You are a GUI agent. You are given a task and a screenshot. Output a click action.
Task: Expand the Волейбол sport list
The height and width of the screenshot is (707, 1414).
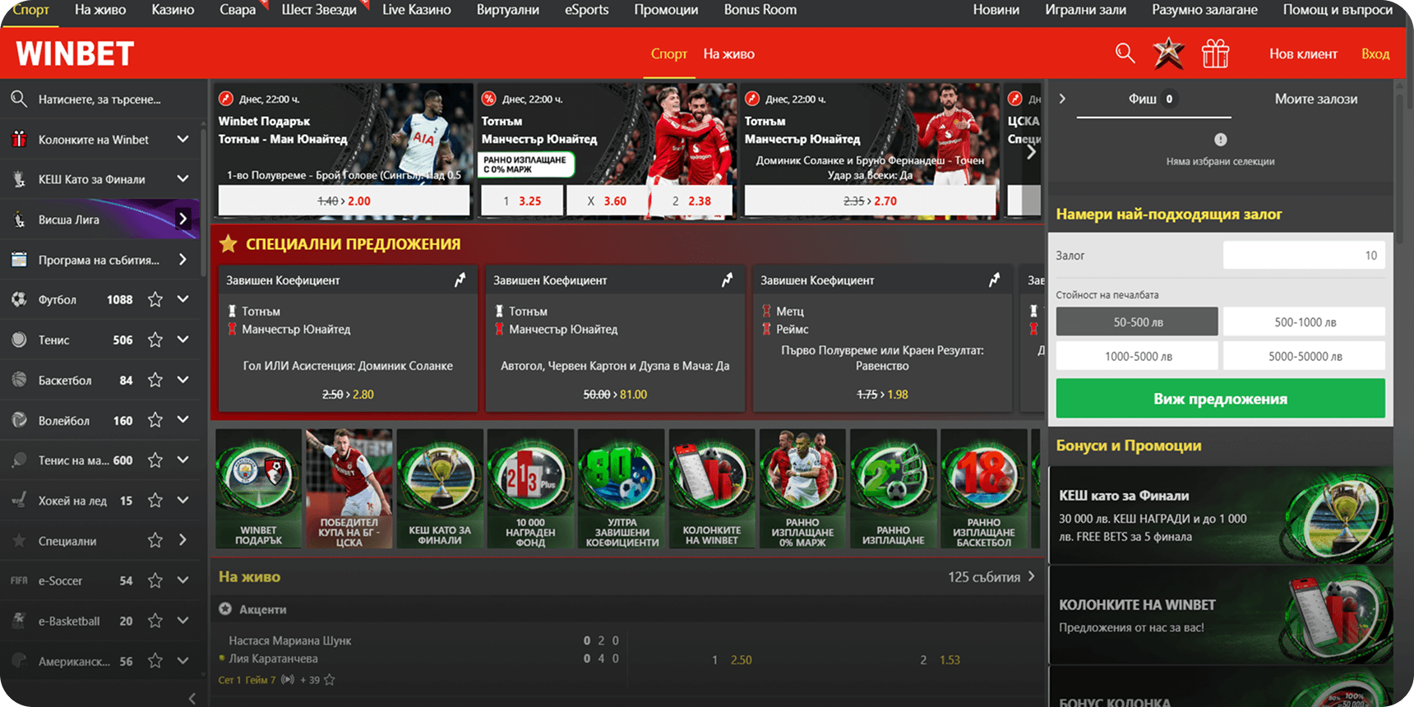point(183,420)
